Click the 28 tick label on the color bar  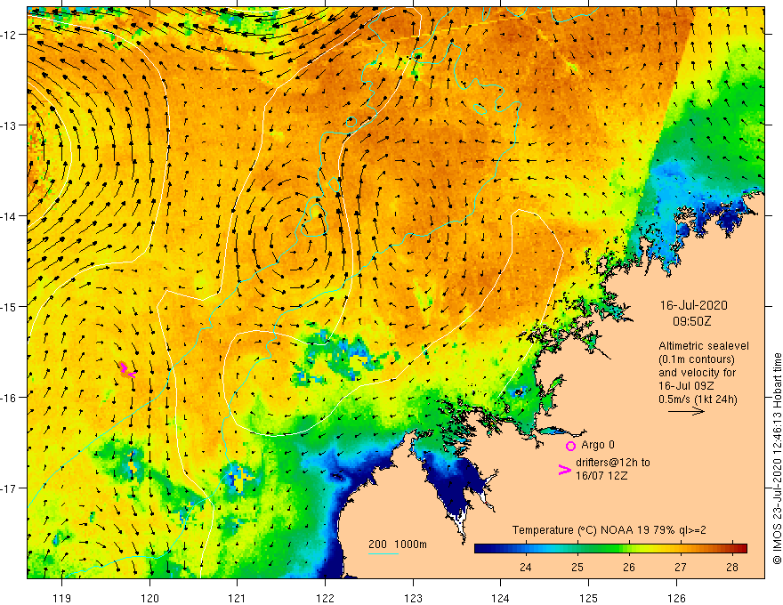pos(732,568)
